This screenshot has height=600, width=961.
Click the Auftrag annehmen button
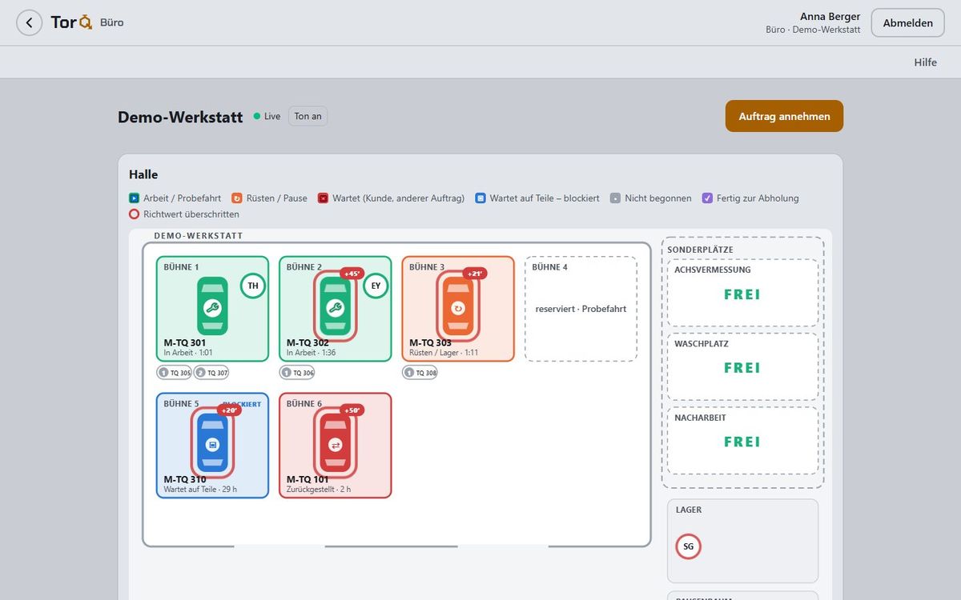click(784, 116)
